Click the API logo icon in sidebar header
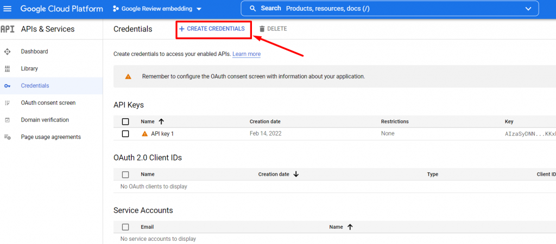Screen dimensions: 556x244 point(8,29)
